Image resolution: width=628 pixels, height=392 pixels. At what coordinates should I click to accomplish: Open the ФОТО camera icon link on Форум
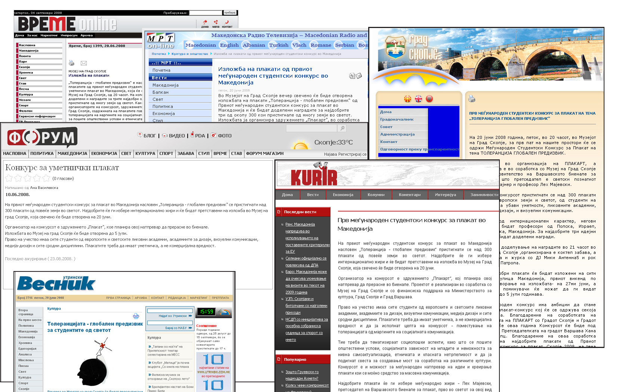click(x=221, y=136)
